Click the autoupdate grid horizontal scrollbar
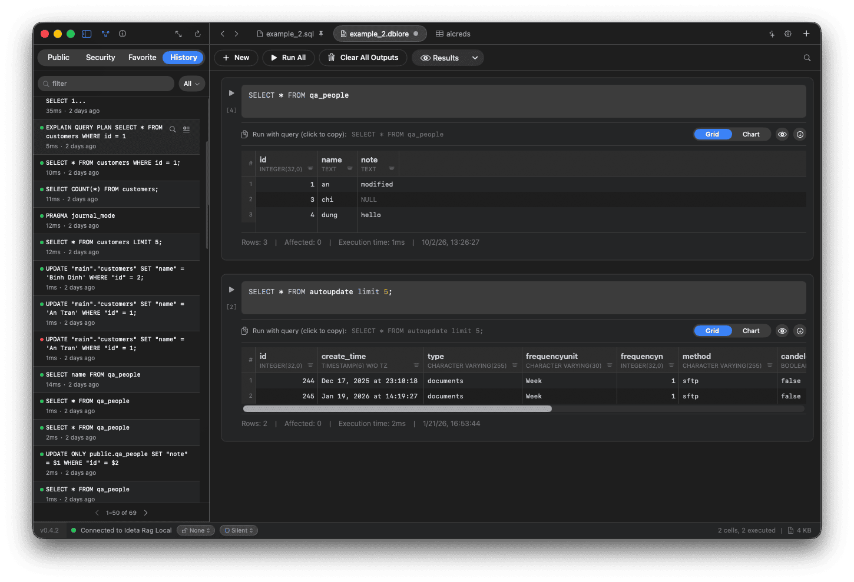 click(398, 408)
